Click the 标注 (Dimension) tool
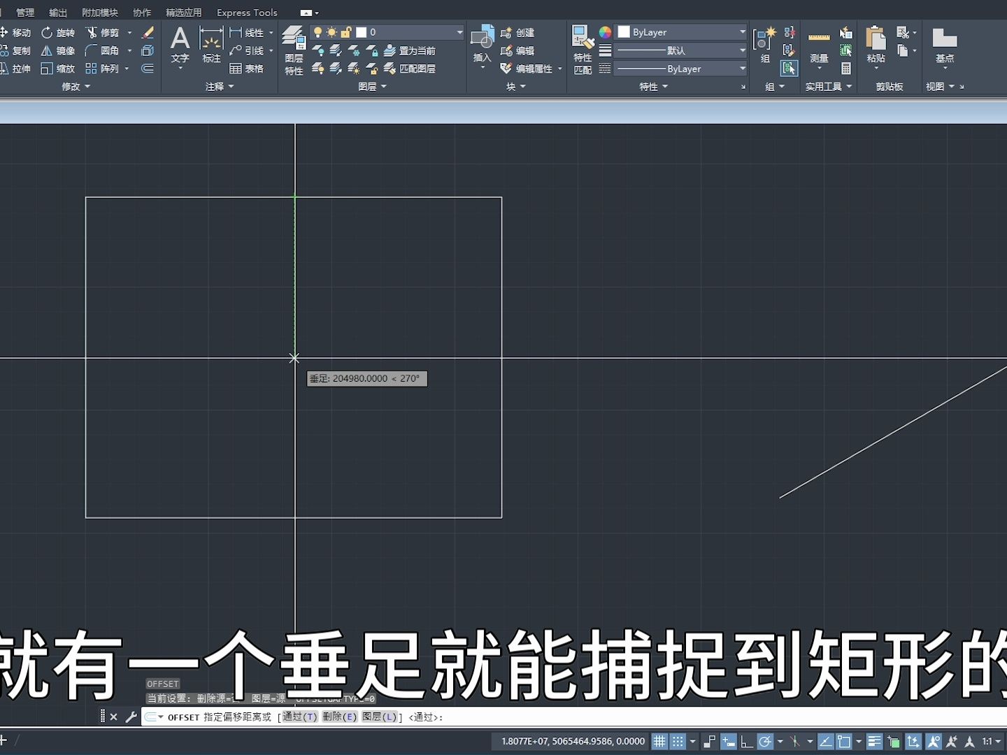Screen dimensions: 1007x755 [x=210, y=43]
